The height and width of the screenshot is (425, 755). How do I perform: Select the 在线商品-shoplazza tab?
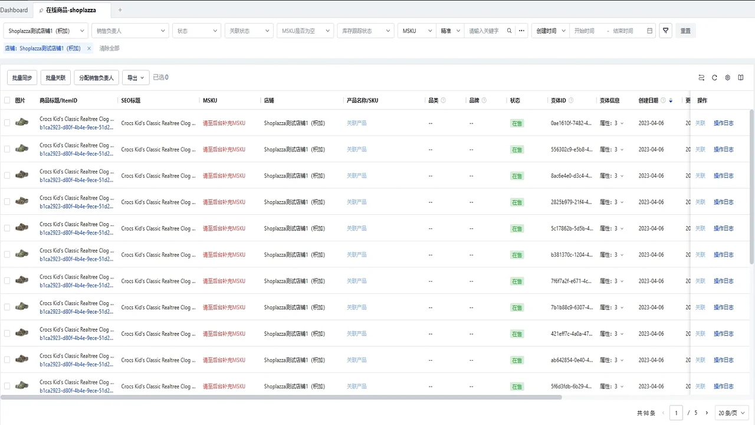coord(70,9)
